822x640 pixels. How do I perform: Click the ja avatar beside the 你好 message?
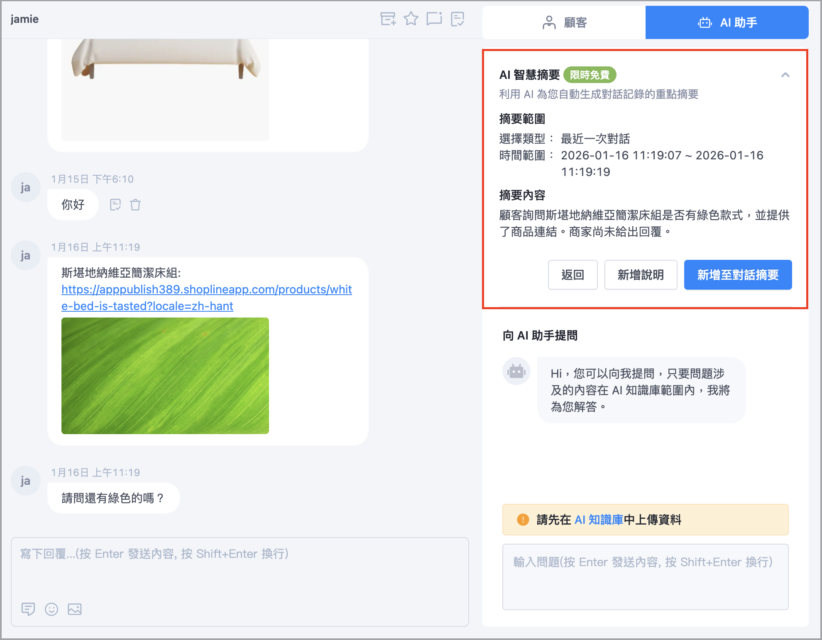click(x=26, y=187)
